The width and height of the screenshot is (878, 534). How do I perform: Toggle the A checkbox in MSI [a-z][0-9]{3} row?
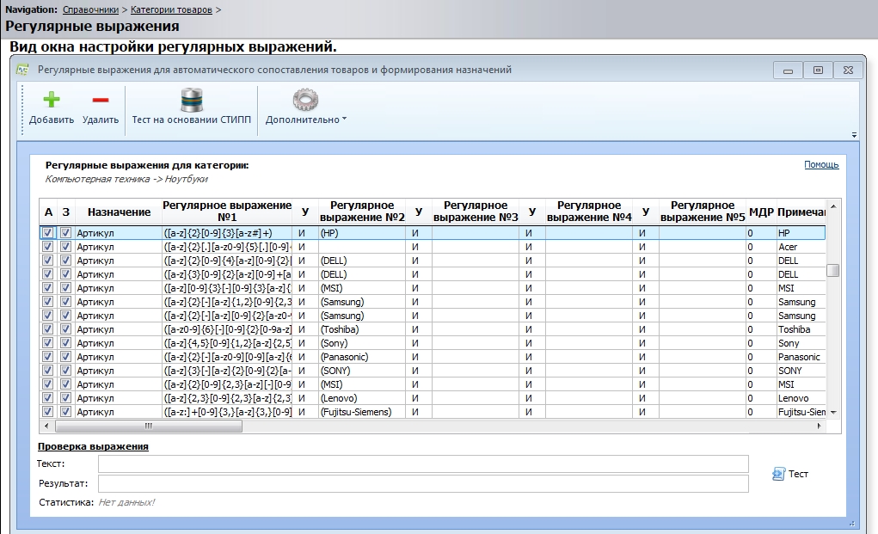click(x=47, y=288)
